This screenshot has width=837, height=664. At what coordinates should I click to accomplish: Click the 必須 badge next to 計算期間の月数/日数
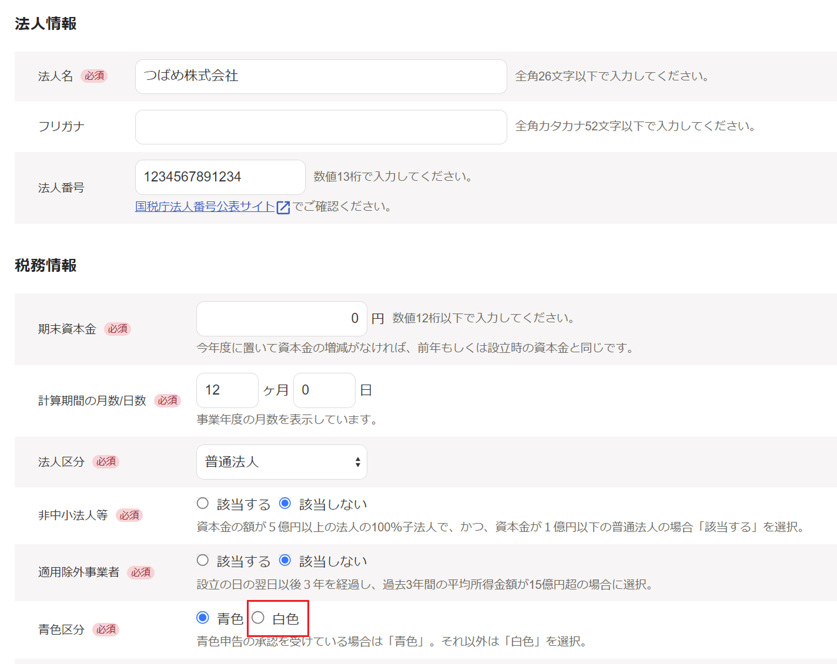point(168,400)
